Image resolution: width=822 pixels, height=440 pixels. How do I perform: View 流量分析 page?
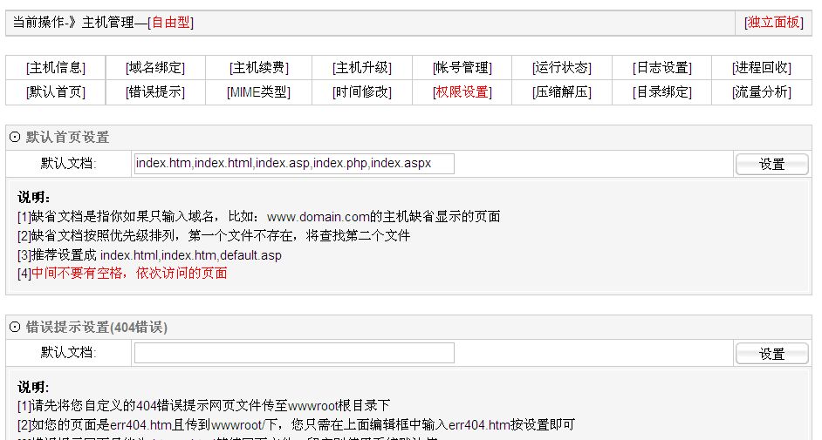pos(761,92)
